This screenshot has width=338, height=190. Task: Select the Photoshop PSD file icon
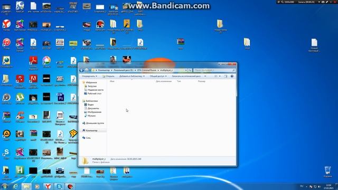[x=60, y=99]
